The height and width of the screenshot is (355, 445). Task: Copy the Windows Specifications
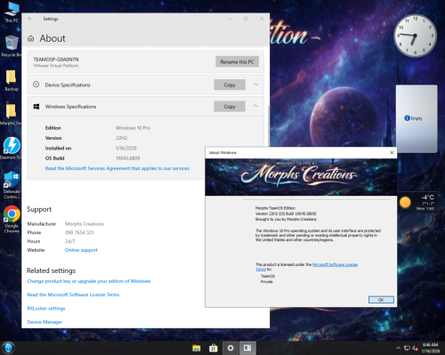(230, 107)
